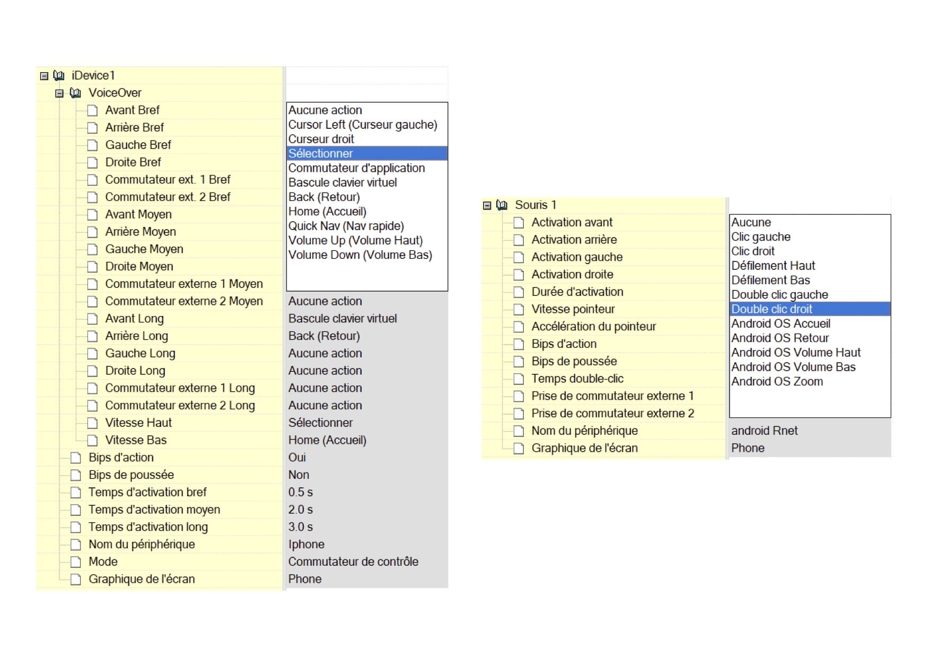Select Commutateur d'application option

pyautogui.click(x=356, y=168)
